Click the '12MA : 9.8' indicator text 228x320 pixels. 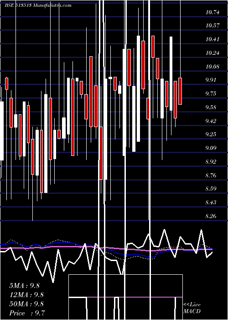[26, 295]
